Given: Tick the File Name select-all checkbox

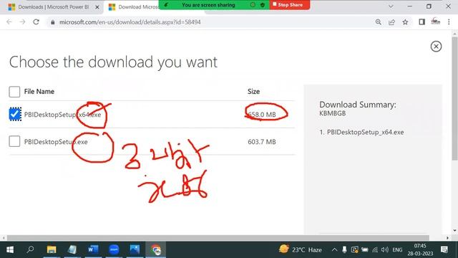Looking at the screenshot, I should tap(14, 92).
